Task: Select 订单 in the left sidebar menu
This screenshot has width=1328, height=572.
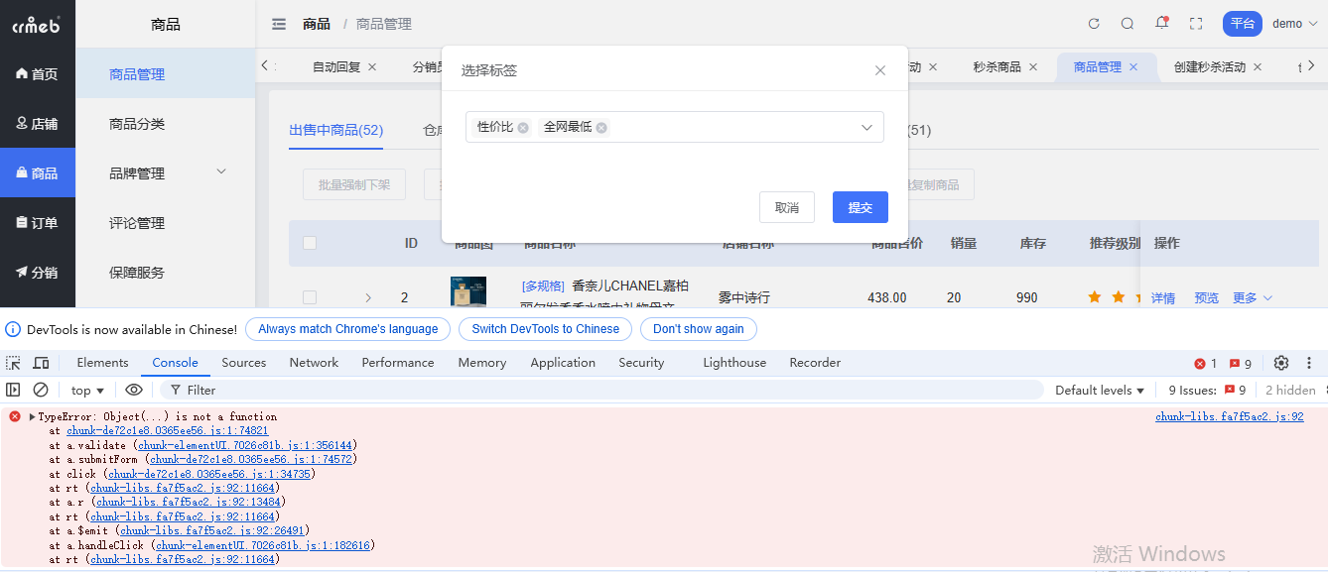Action: 38,222
